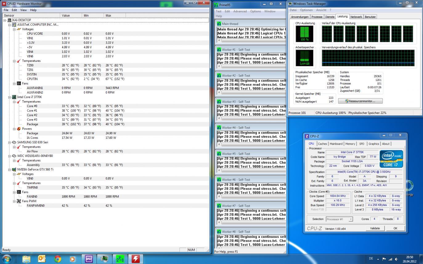423x264 pixels.
Task: Click NVIDIA GeForce GTX 560 Ti icon
Action: pyautogui.click(x=14, y=170)
